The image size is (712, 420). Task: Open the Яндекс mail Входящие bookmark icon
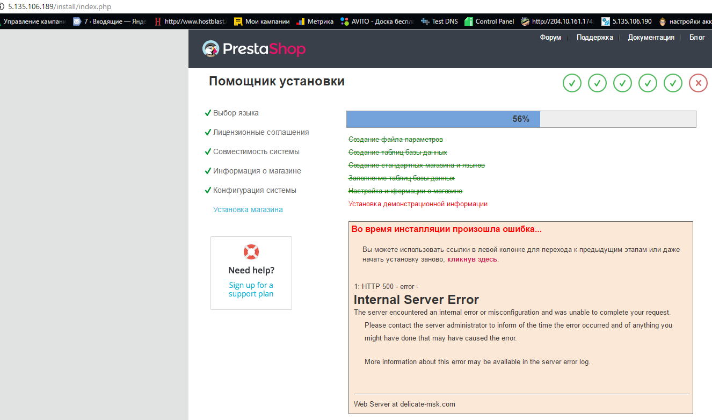pyautogui.click(x=77, y=21)
